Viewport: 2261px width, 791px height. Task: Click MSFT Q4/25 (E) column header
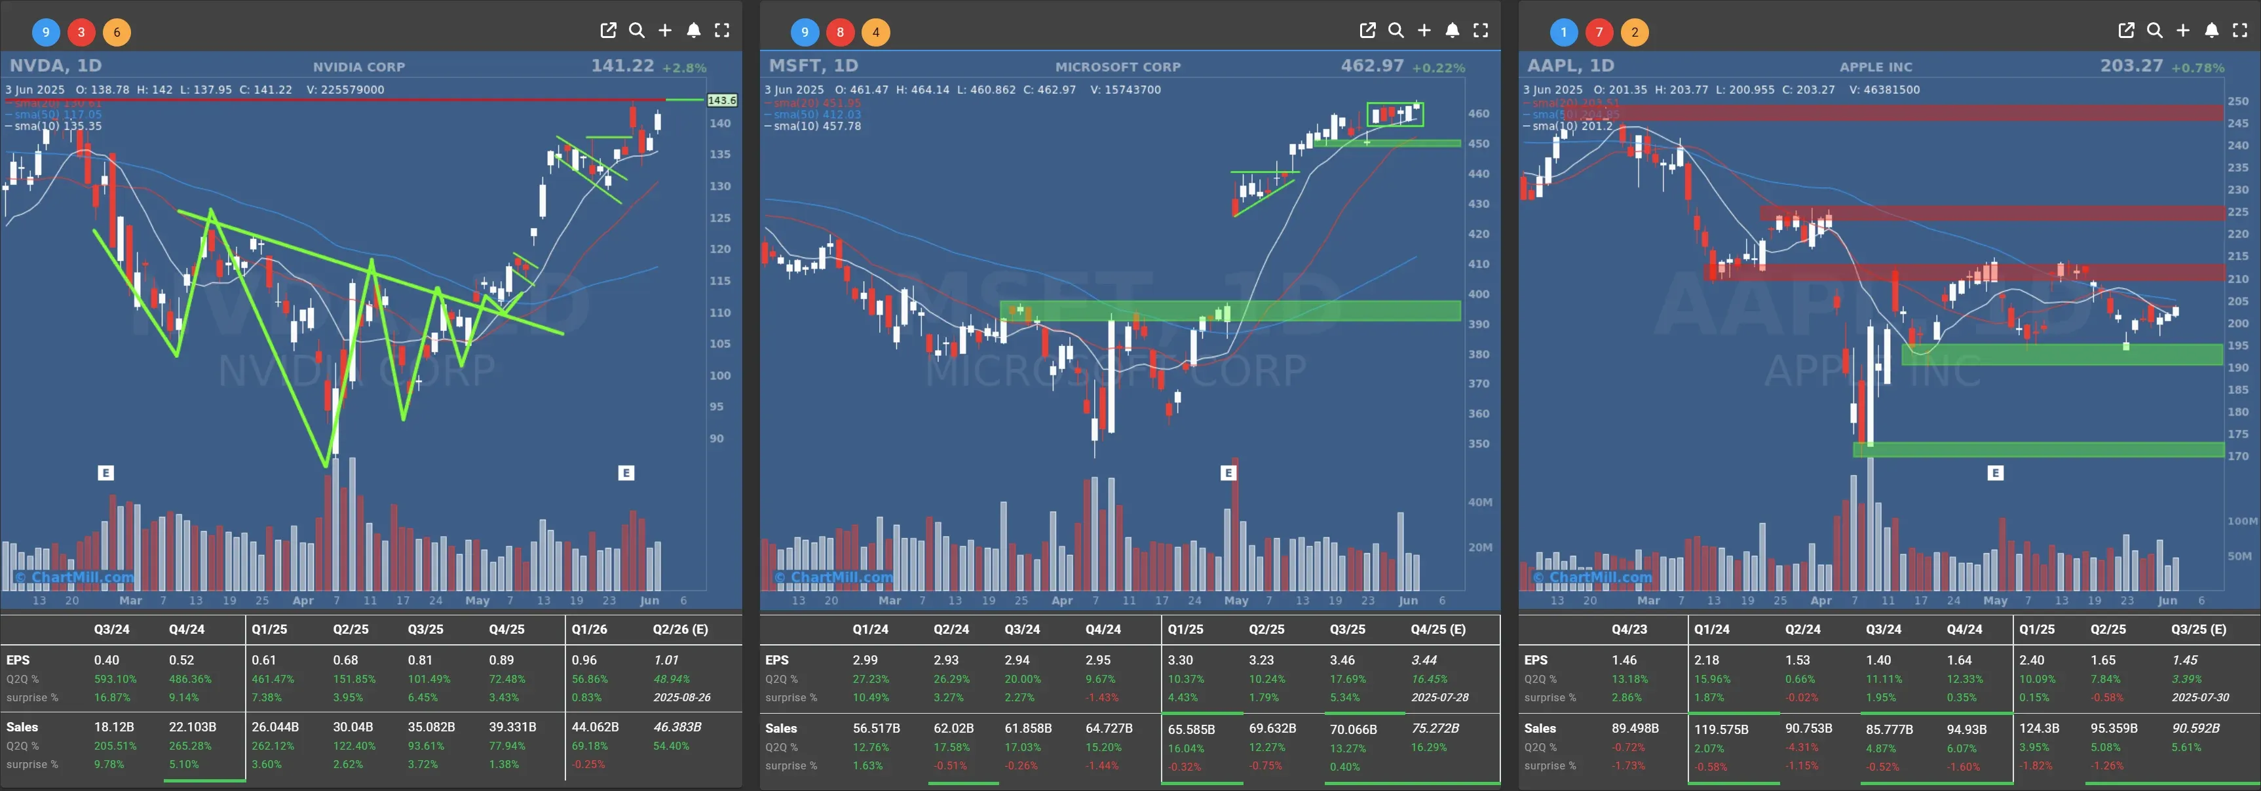coord(1437,630)
